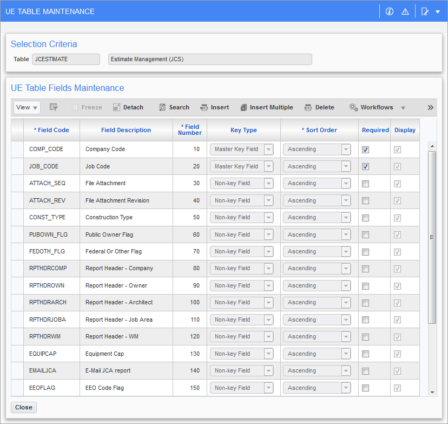Open Key Type dropdown for EMAILJCA row
This screenshot has width=448, height=424.
[242, 371]
